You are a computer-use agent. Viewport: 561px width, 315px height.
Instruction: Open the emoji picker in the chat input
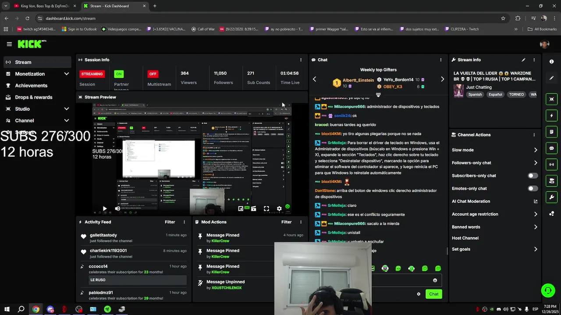(435, 280)
